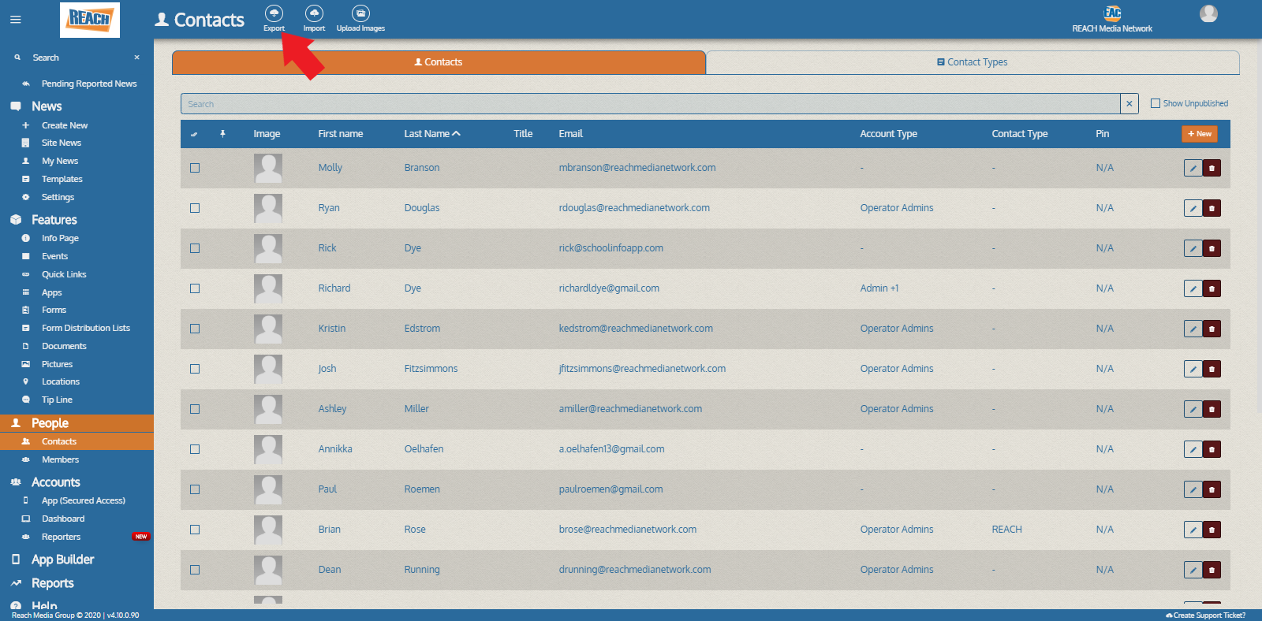
Task: Open Dashboard under Accounts
Action: click(63, 519)
